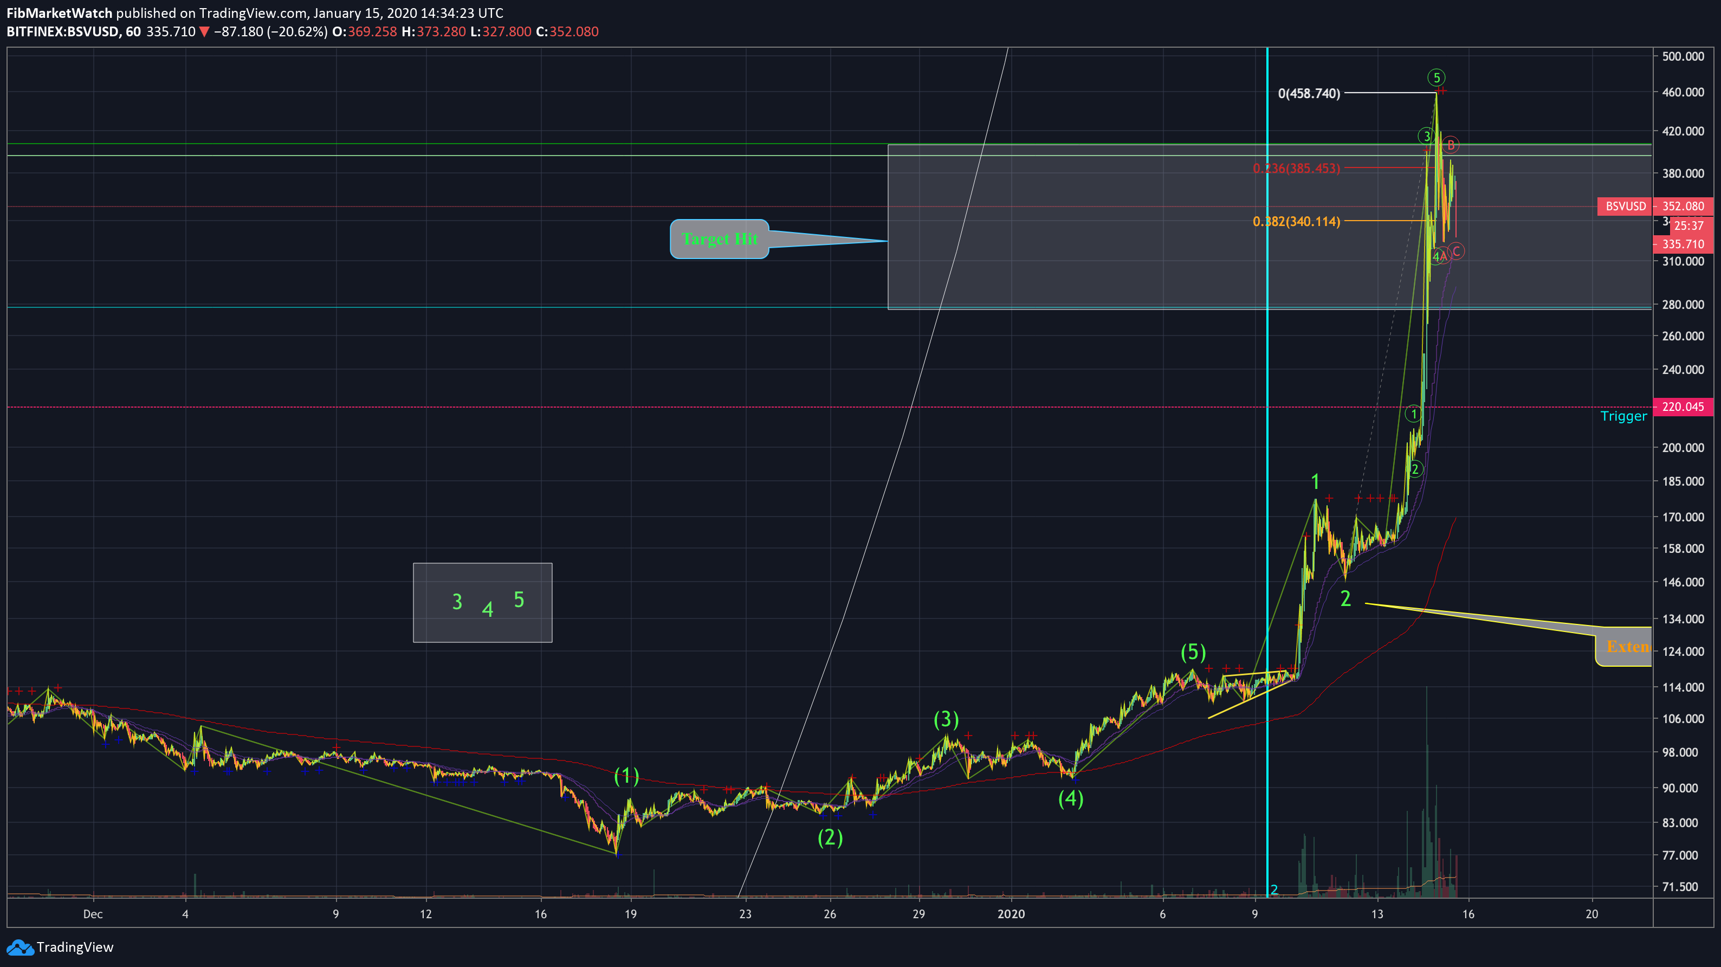Click the TradingView wordmark text
Screen dimensions: 1721x967
(x=75, y=947)
